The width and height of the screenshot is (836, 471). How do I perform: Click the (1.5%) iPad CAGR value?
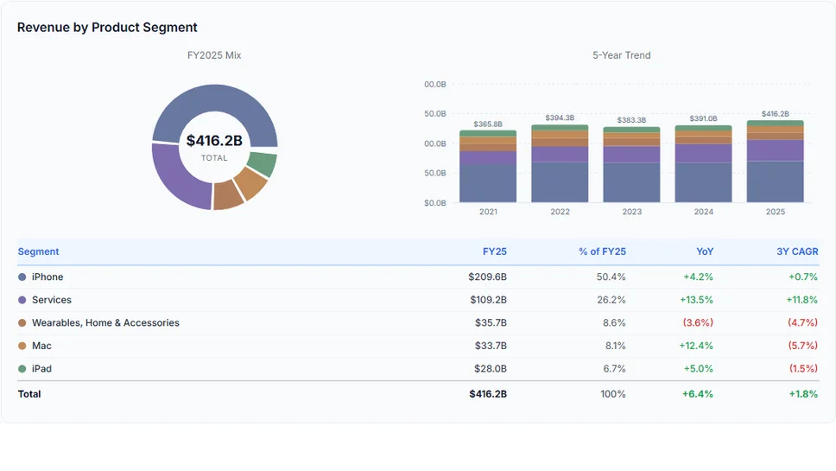coord(803,368)
